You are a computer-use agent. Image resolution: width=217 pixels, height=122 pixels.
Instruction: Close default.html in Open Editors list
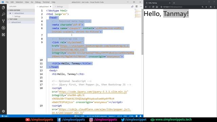(x=10, y=13)
